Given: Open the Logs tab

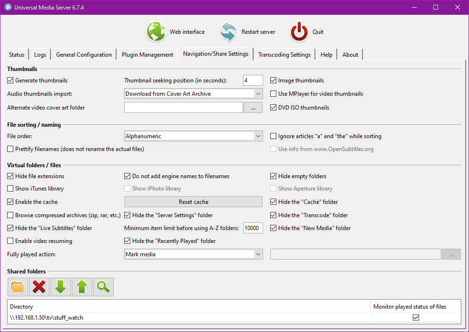Looking at the screenshot, I should click(x=40, y=54).
